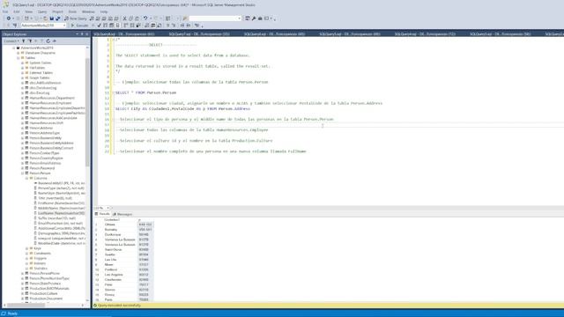The image size is (564, 317).
Task: Click the New Query toolbar button
Action: [76, 18]
